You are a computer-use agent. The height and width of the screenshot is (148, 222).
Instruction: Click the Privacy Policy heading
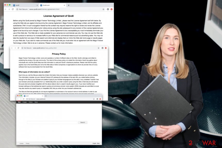click(59, 54)
